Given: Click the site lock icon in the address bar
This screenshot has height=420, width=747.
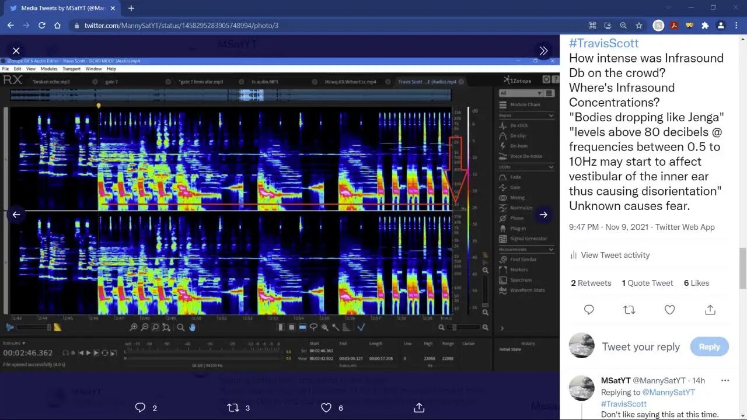Looking at the screenshot, I should click(x=76, y=26).
